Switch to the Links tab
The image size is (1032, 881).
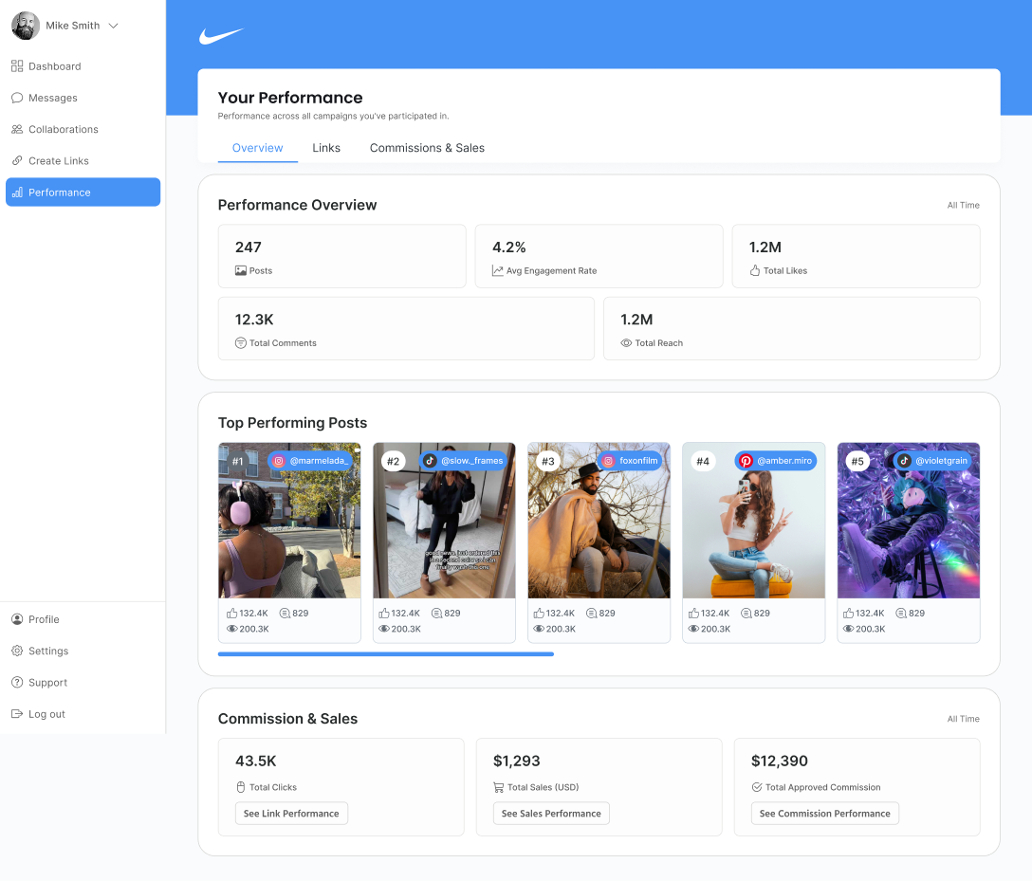[326, 148]
